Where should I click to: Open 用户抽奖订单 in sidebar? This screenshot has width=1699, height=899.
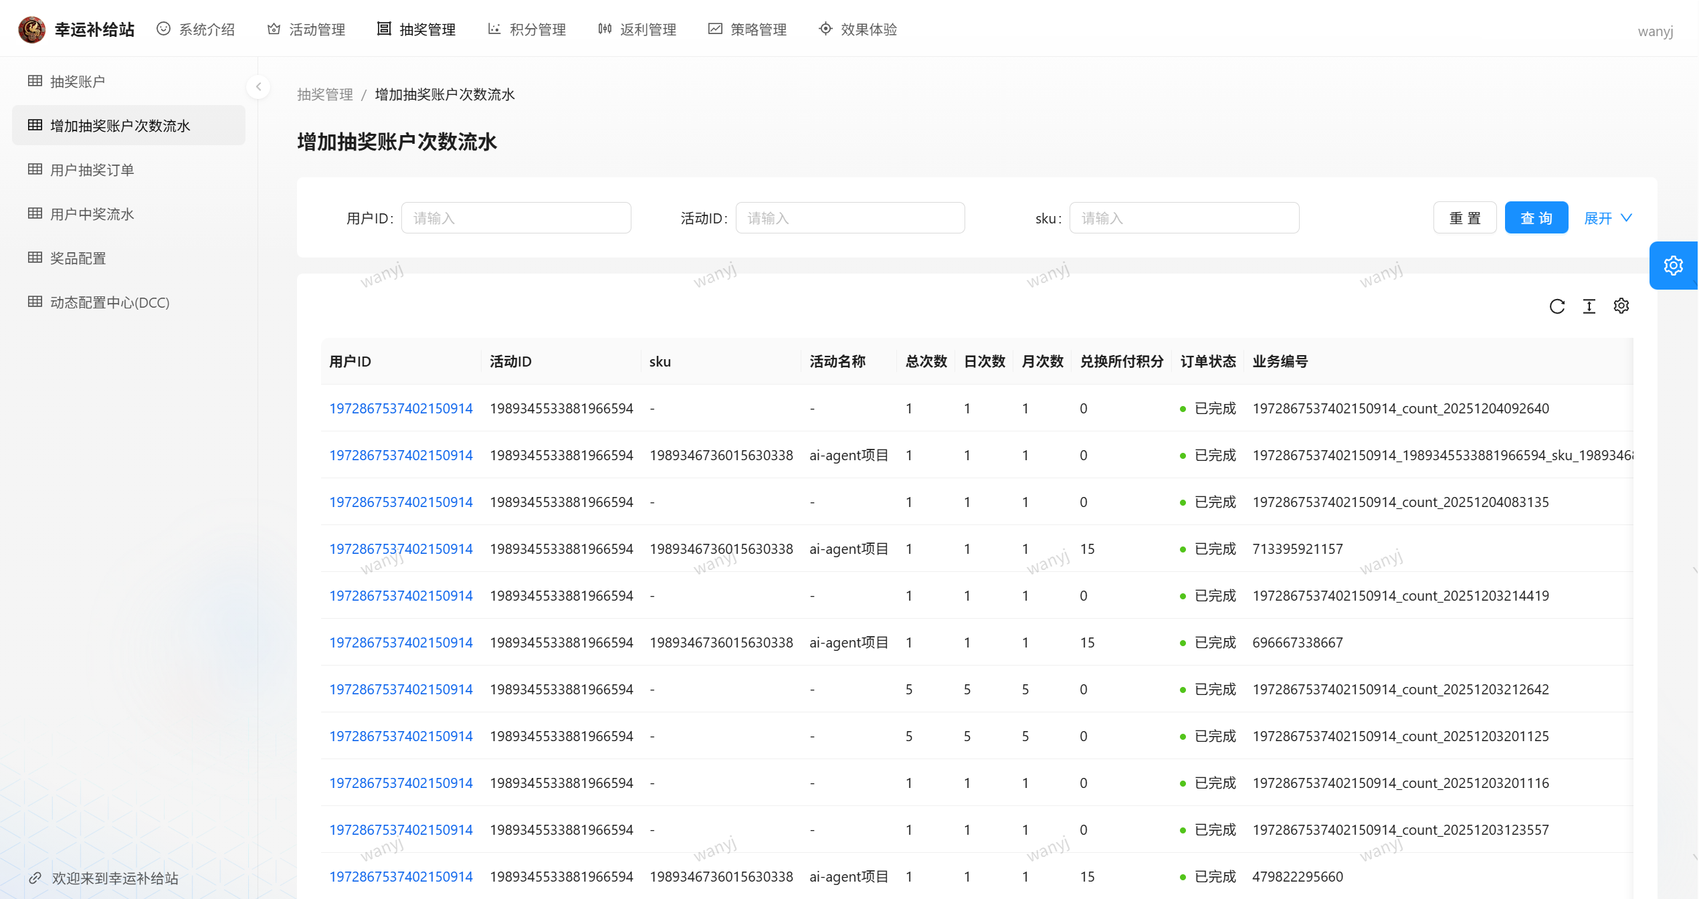pos(92,170)
